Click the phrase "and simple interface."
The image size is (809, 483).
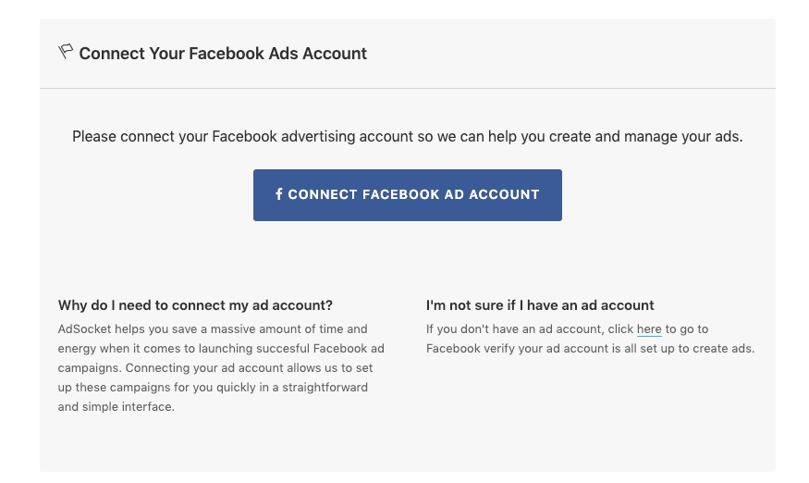coord(116,407)
